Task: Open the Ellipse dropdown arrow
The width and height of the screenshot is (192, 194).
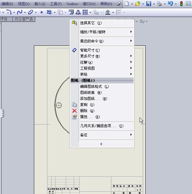Action: 36,12
